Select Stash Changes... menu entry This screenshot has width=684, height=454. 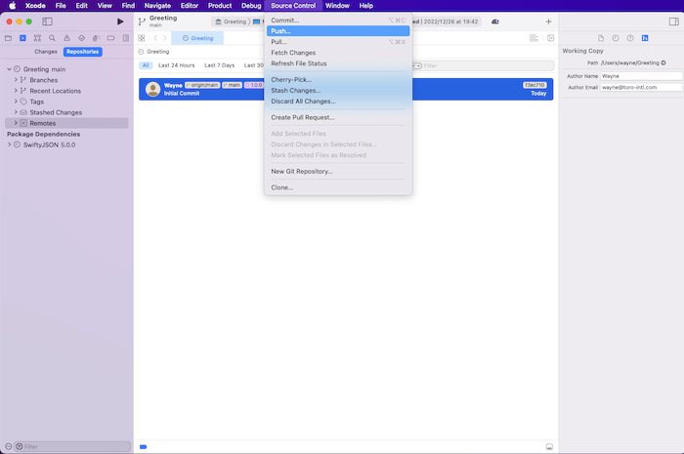tap(295, 90)
